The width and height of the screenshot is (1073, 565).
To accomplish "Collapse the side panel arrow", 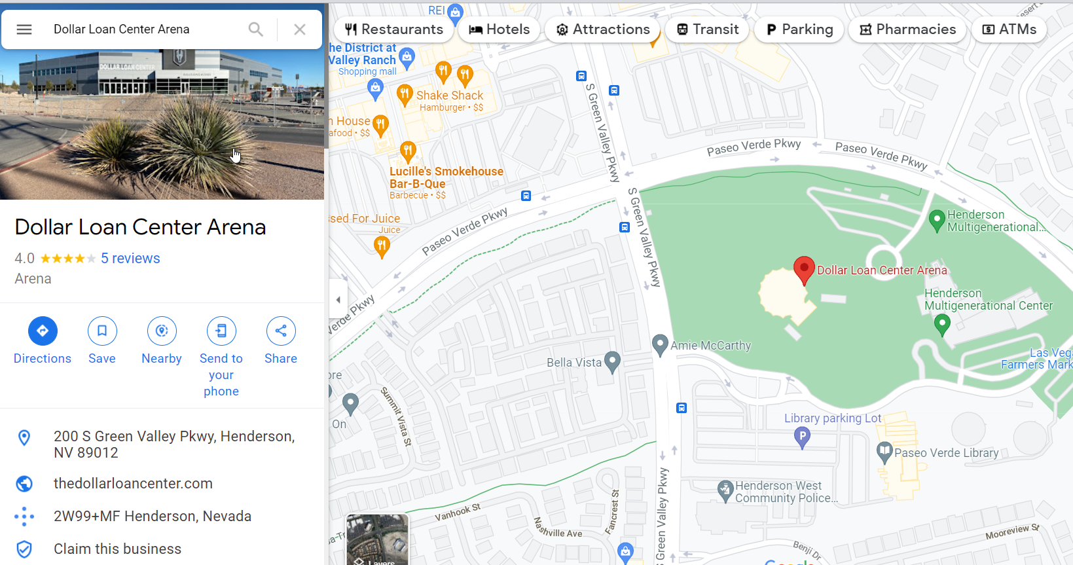I will pyautogui.click(x=338, y=300).
